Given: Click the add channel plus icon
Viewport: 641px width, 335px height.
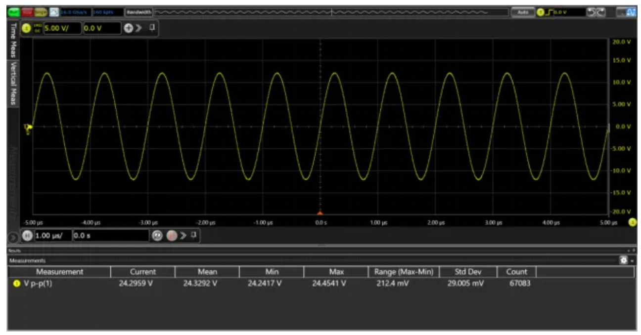Looking at the screenshot, I should point(128,29).
